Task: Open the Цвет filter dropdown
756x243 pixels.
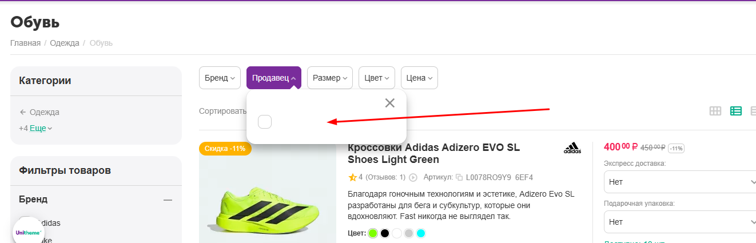Action: click(376, 78)
